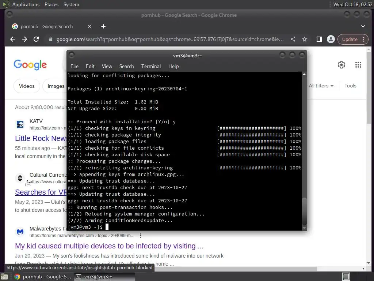374x281 pixels.
Task: Open My kid caused multiple devices link
Action: [109, 246]
